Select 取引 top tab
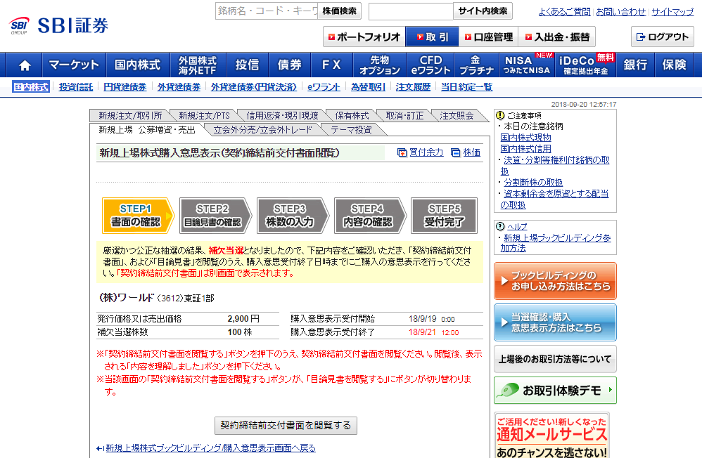Viewport: 702px width, 458px height. tap(432, 37)
